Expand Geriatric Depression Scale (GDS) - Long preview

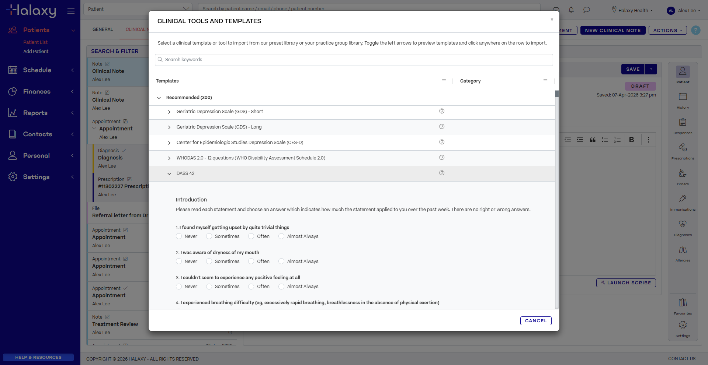point(169,127)
